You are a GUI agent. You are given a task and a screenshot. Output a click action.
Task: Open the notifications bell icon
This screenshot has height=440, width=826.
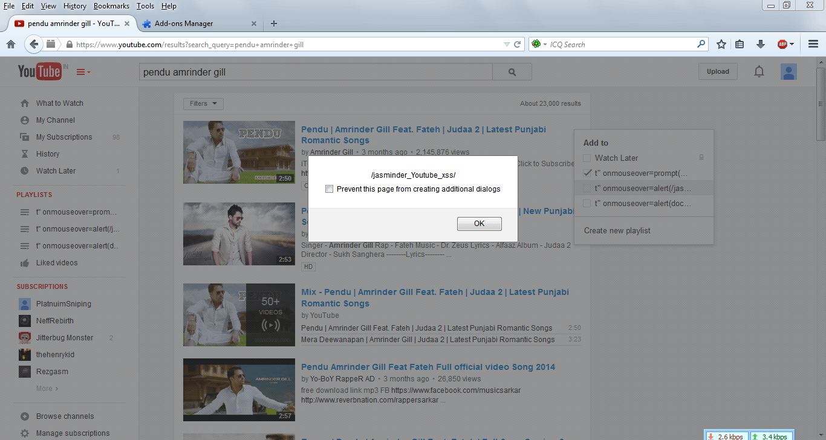click(759, 72)
